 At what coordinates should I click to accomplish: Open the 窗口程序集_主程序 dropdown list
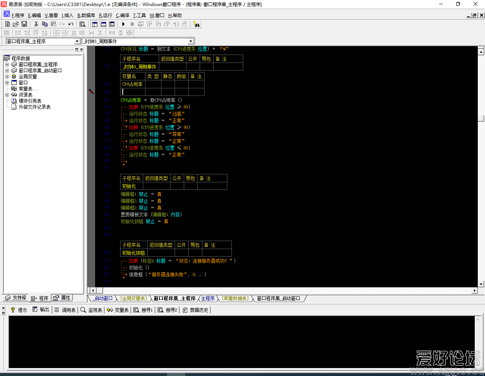(x=77, y=41)
